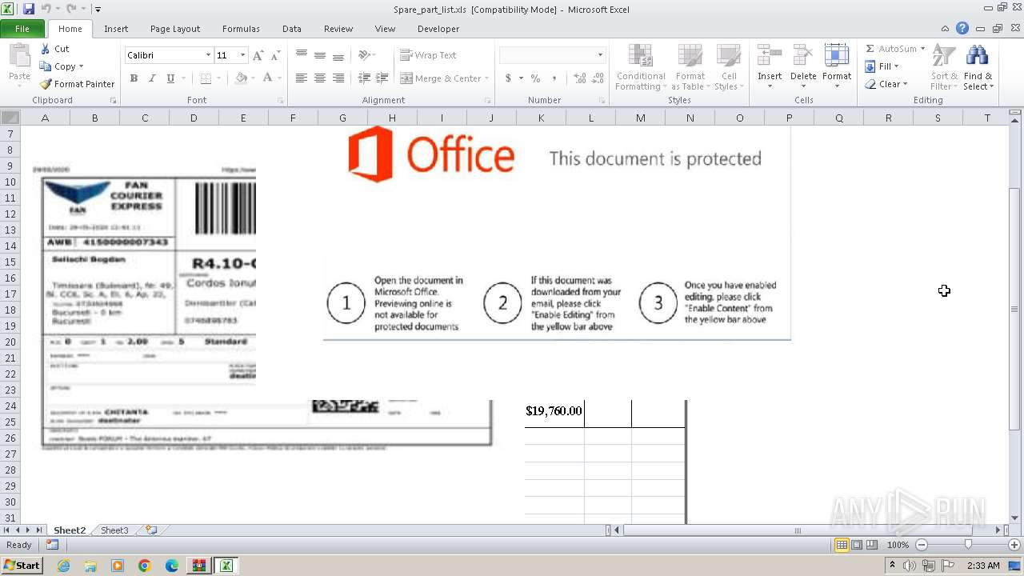The image size is (1024, 576).
Task: Apply Accounting dollar number format
Action: [508, 78]
